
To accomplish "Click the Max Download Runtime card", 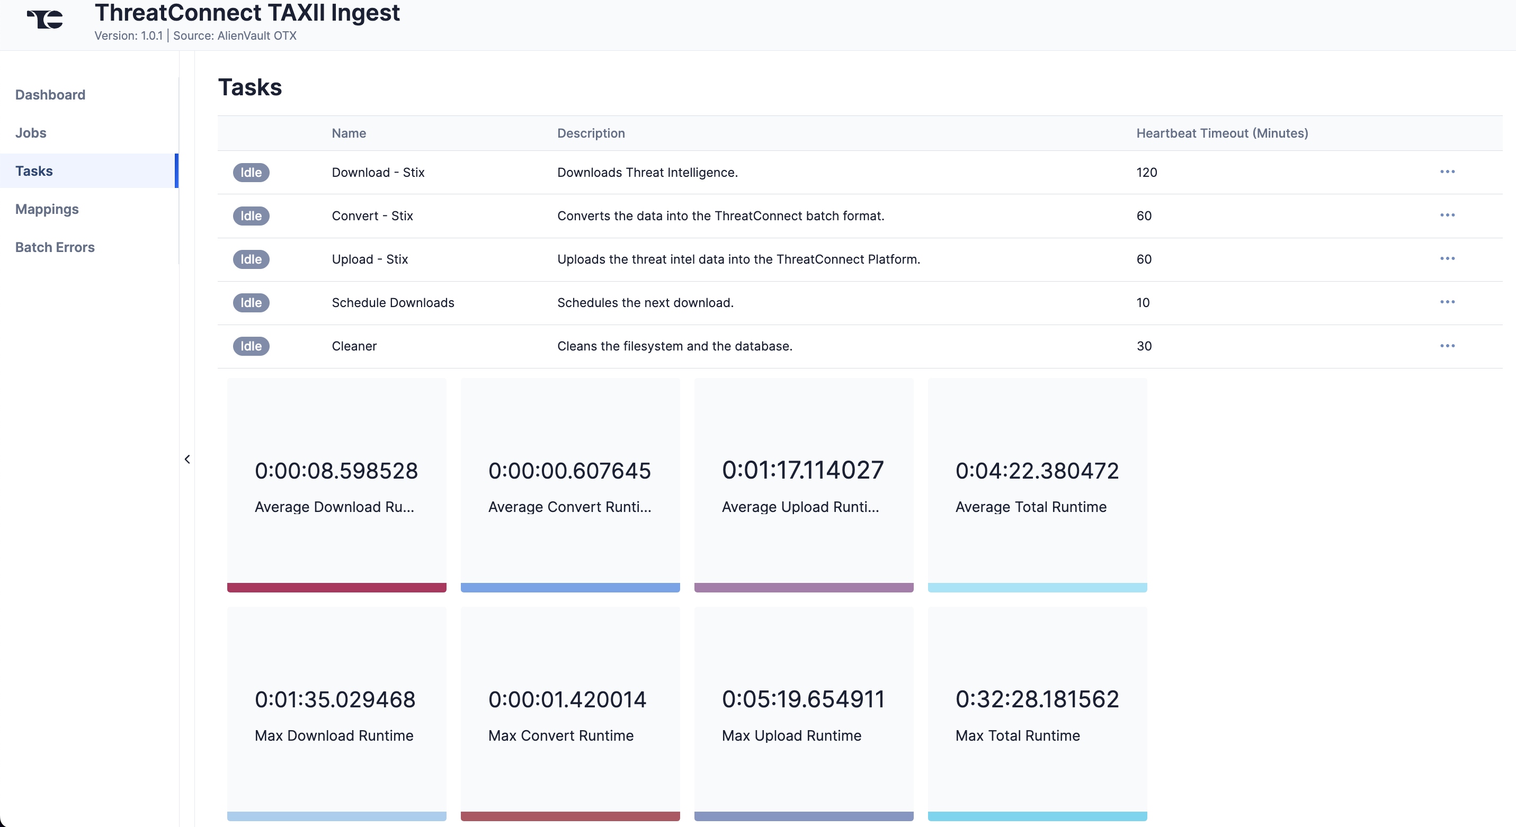I will [x=337, y=714].
